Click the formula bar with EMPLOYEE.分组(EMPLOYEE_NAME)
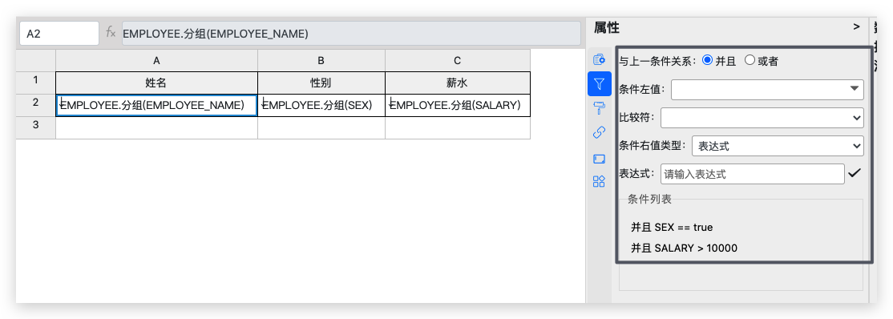The image size is (893, 319). pyautogui.click(x=351, y=34)
